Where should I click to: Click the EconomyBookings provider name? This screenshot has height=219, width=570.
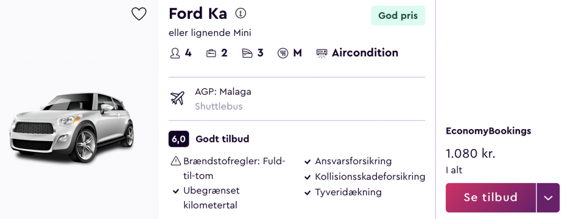pyautogui.click(x=489, y=131)
